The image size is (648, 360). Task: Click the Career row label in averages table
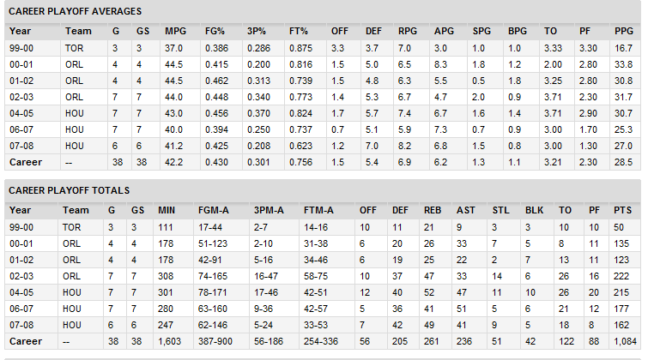tap(26, 162)
